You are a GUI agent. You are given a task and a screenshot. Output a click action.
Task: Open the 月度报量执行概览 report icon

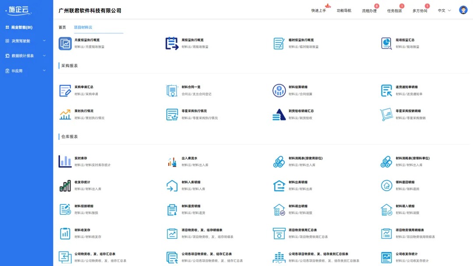[65, 43]
